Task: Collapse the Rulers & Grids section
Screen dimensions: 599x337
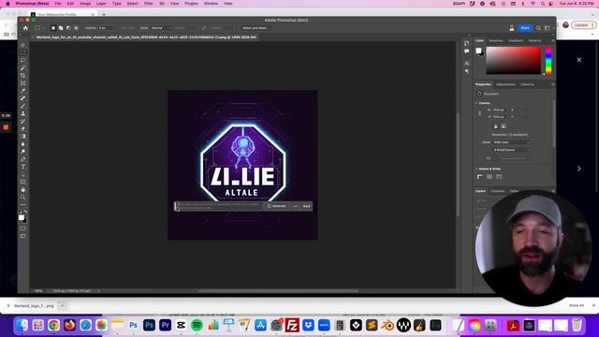Action: click(x=476, y=168)
